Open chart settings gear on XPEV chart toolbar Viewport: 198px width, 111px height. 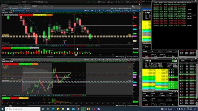pyautogui.click(x=99, y=11)
